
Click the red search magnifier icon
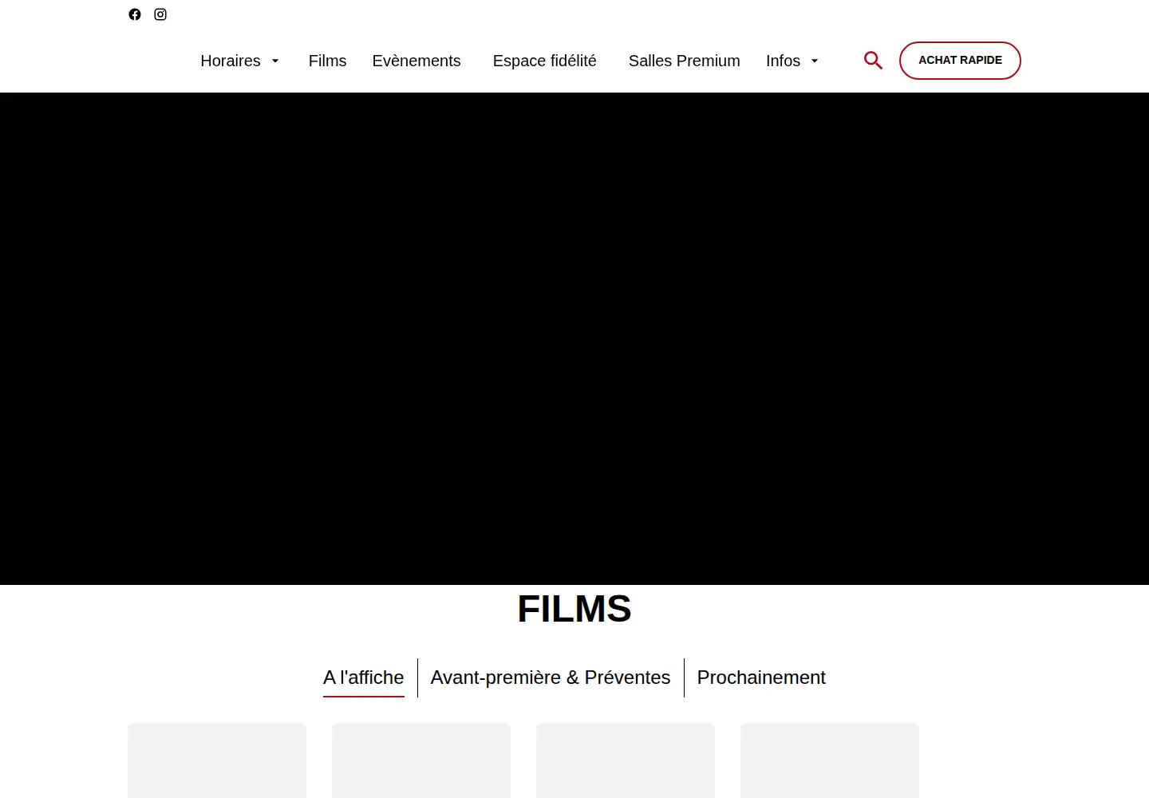coord(873,61)
